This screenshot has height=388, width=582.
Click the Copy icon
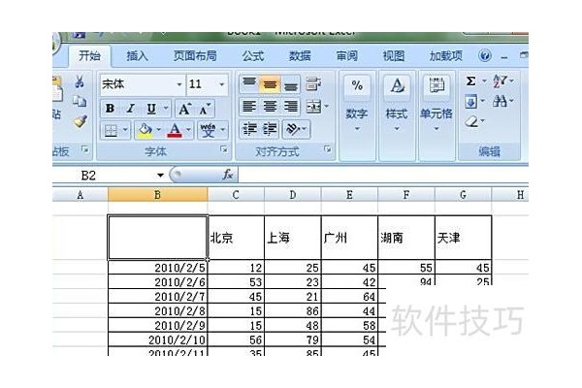[80, 101]
